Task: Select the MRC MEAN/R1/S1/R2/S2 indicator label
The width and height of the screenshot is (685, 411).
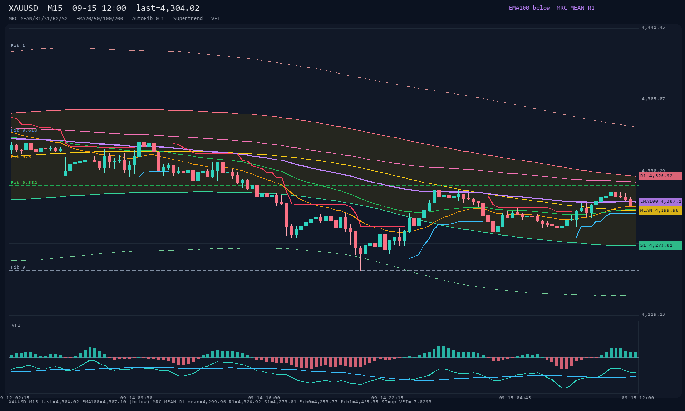Action: pos(38,19)
